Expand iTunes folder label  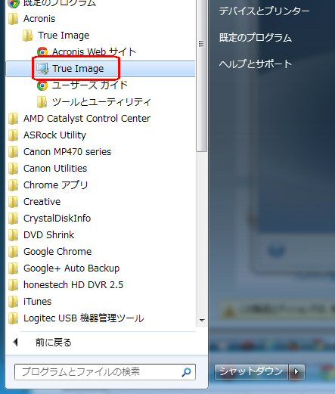pyautogui.click(x=37, y=302)
